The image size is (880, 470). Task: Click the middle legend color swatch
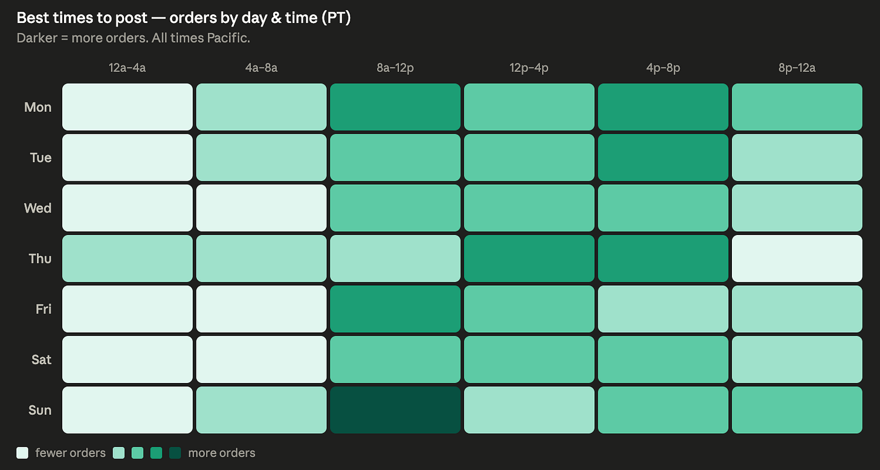pyautogui.click(x=138, y=452)
